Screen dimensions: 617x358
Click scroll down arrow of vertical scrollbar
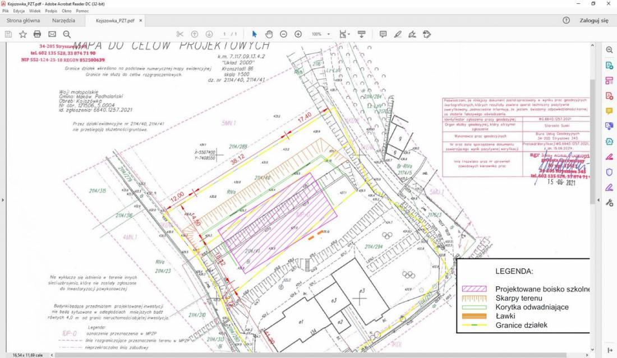tap(593, 350)
